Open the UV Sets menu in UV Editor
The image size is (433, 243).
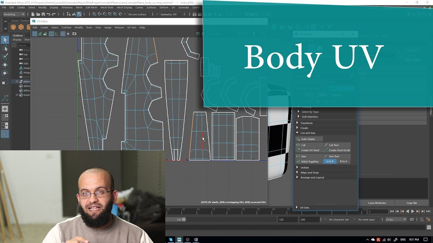(132, 27)
